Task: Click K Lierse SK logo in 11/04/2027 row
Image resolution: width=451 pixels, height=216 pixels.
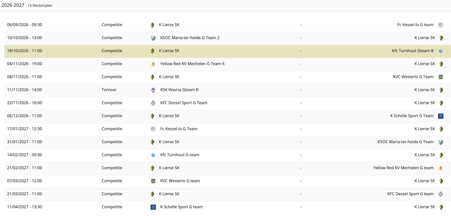Action: [x=441, y=207]
